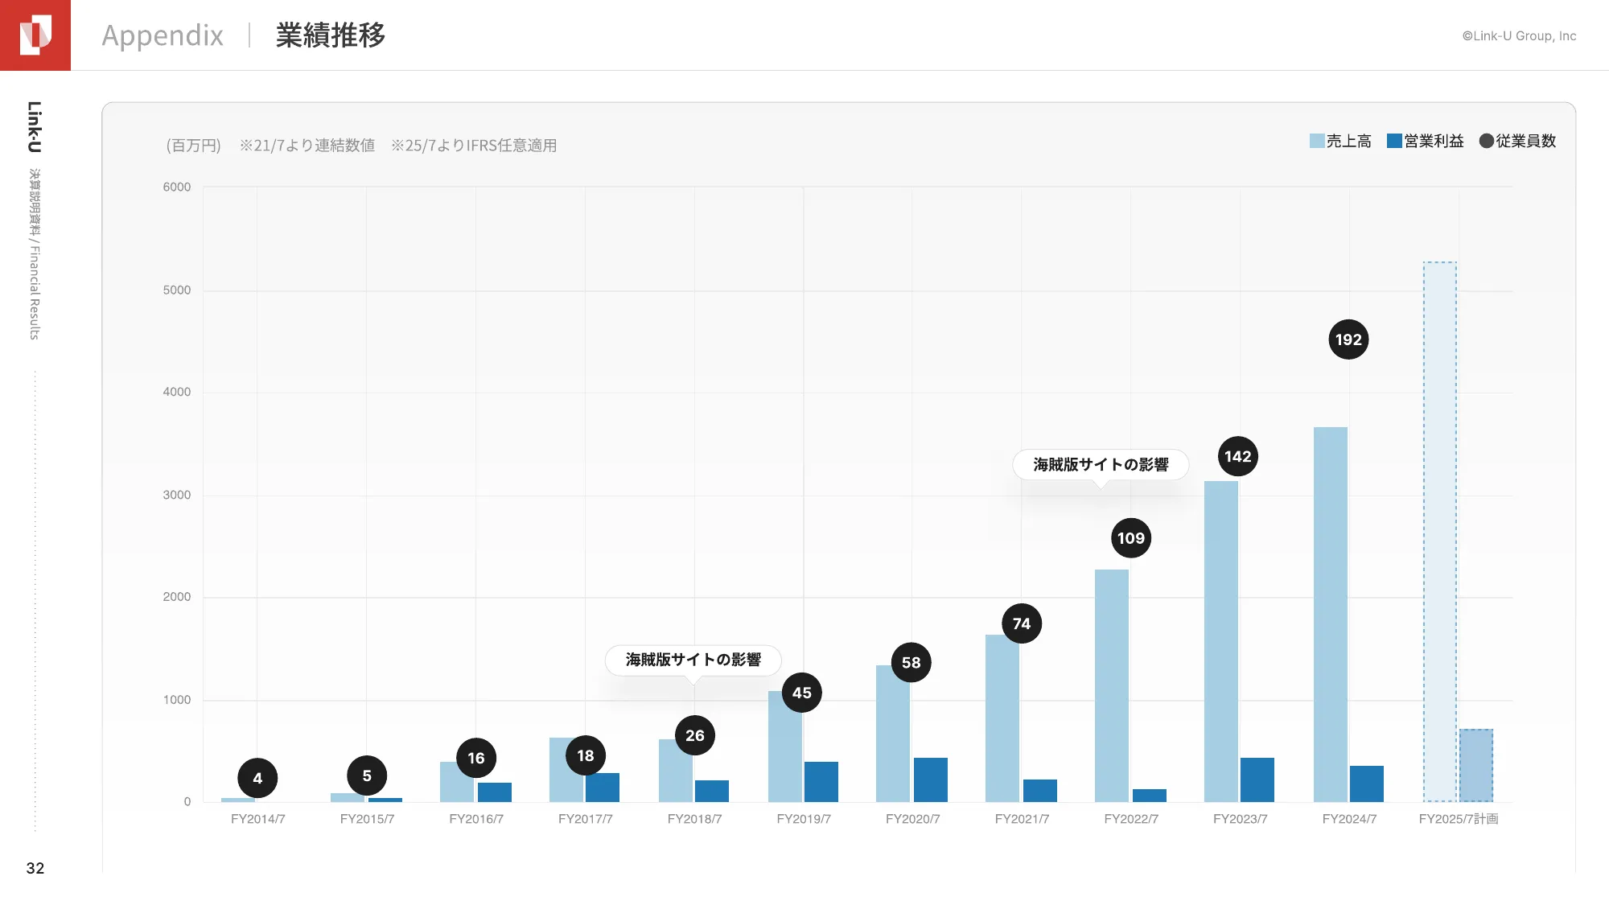Click the ©Link-U Group, Inc copyright text
The height and width of the screenshot is (905, 1609).
point(1519,36)
